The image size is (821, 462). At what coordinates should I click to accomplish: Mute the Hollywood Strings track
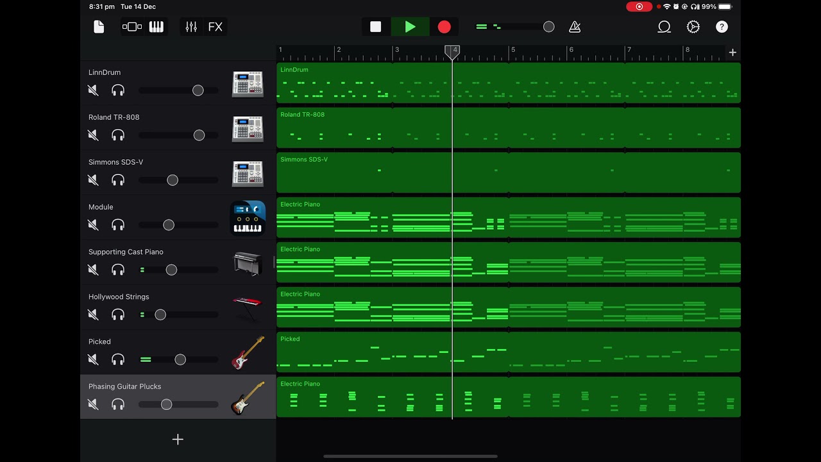tap(93, 315)
